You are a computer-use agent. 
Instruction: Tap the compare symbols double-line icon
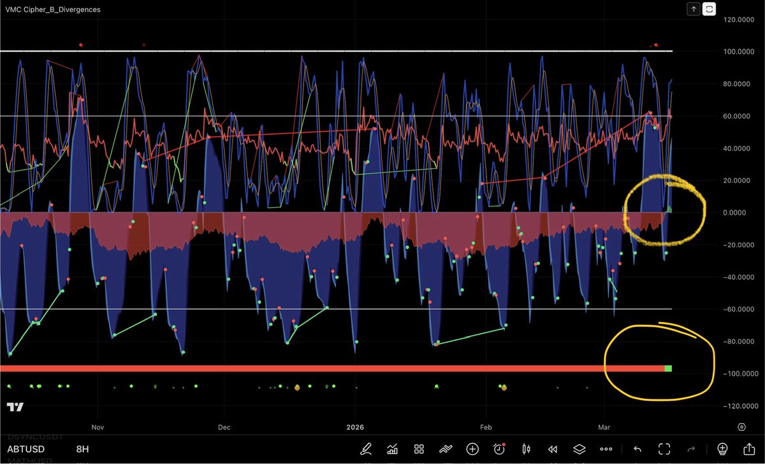tap(446, 449)
